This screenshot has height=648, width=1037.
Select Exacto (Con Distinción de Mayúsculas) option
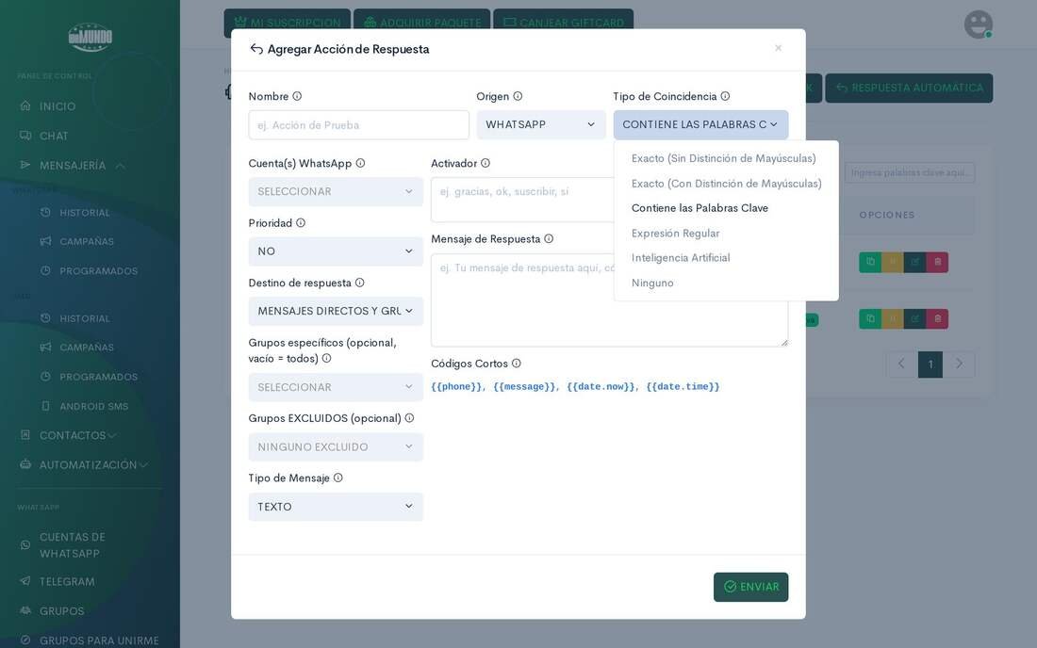click(x=726, y=184)
